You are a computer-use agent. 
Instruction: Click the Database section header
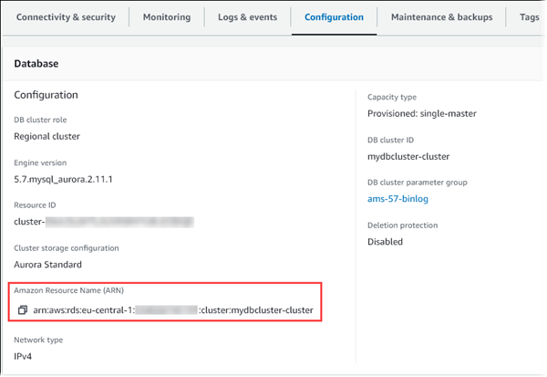(x=39, y=64)
